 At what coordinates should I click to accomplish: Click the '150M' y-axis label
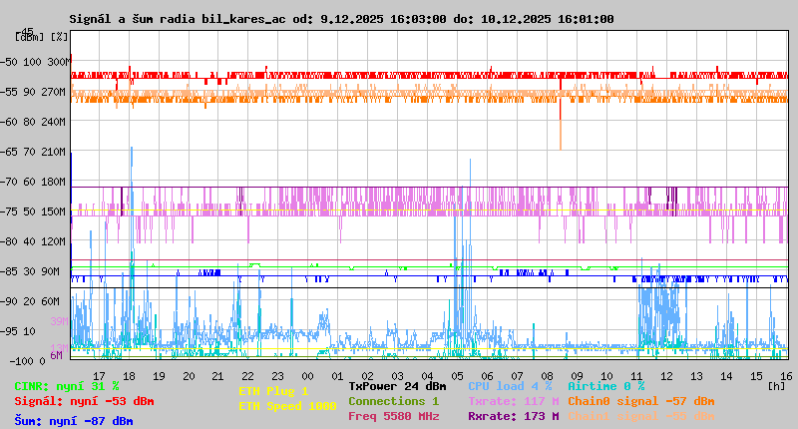click(57, 212)
